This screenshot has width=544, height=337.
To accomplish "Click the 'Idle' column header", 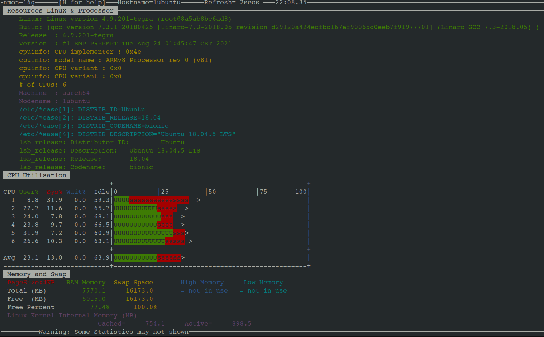I will point(102,192).
